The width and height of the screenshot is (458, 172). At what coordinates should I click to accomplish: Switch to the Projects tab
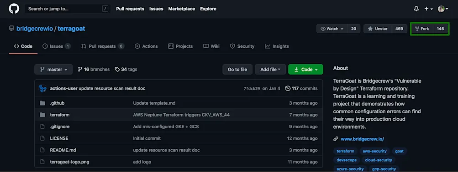(x=180, y=46)
